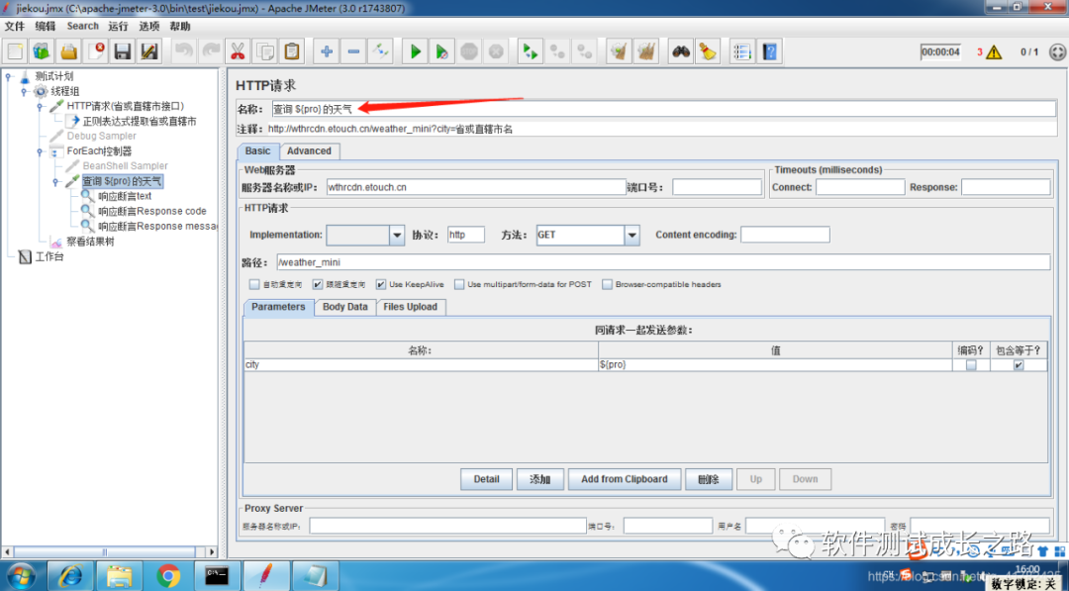The height and width of the screenshot is (591, 1069).
Task: Enable the 自动重定向 checkbox
Action: 254,284
